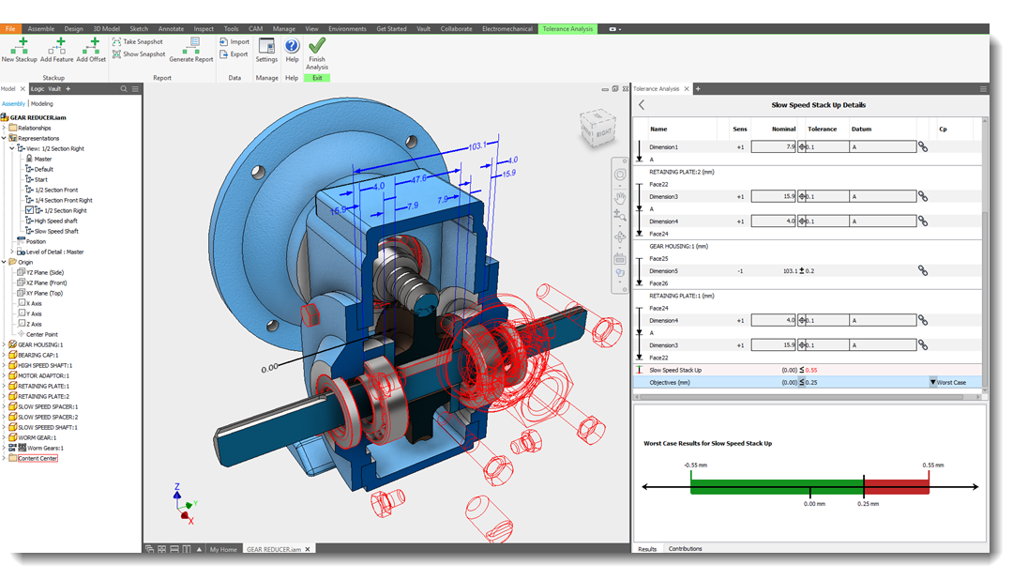Open the My Home document tab
This screenshot has height=580, width=1013.
pyautogui.click(x=223, y=549)
